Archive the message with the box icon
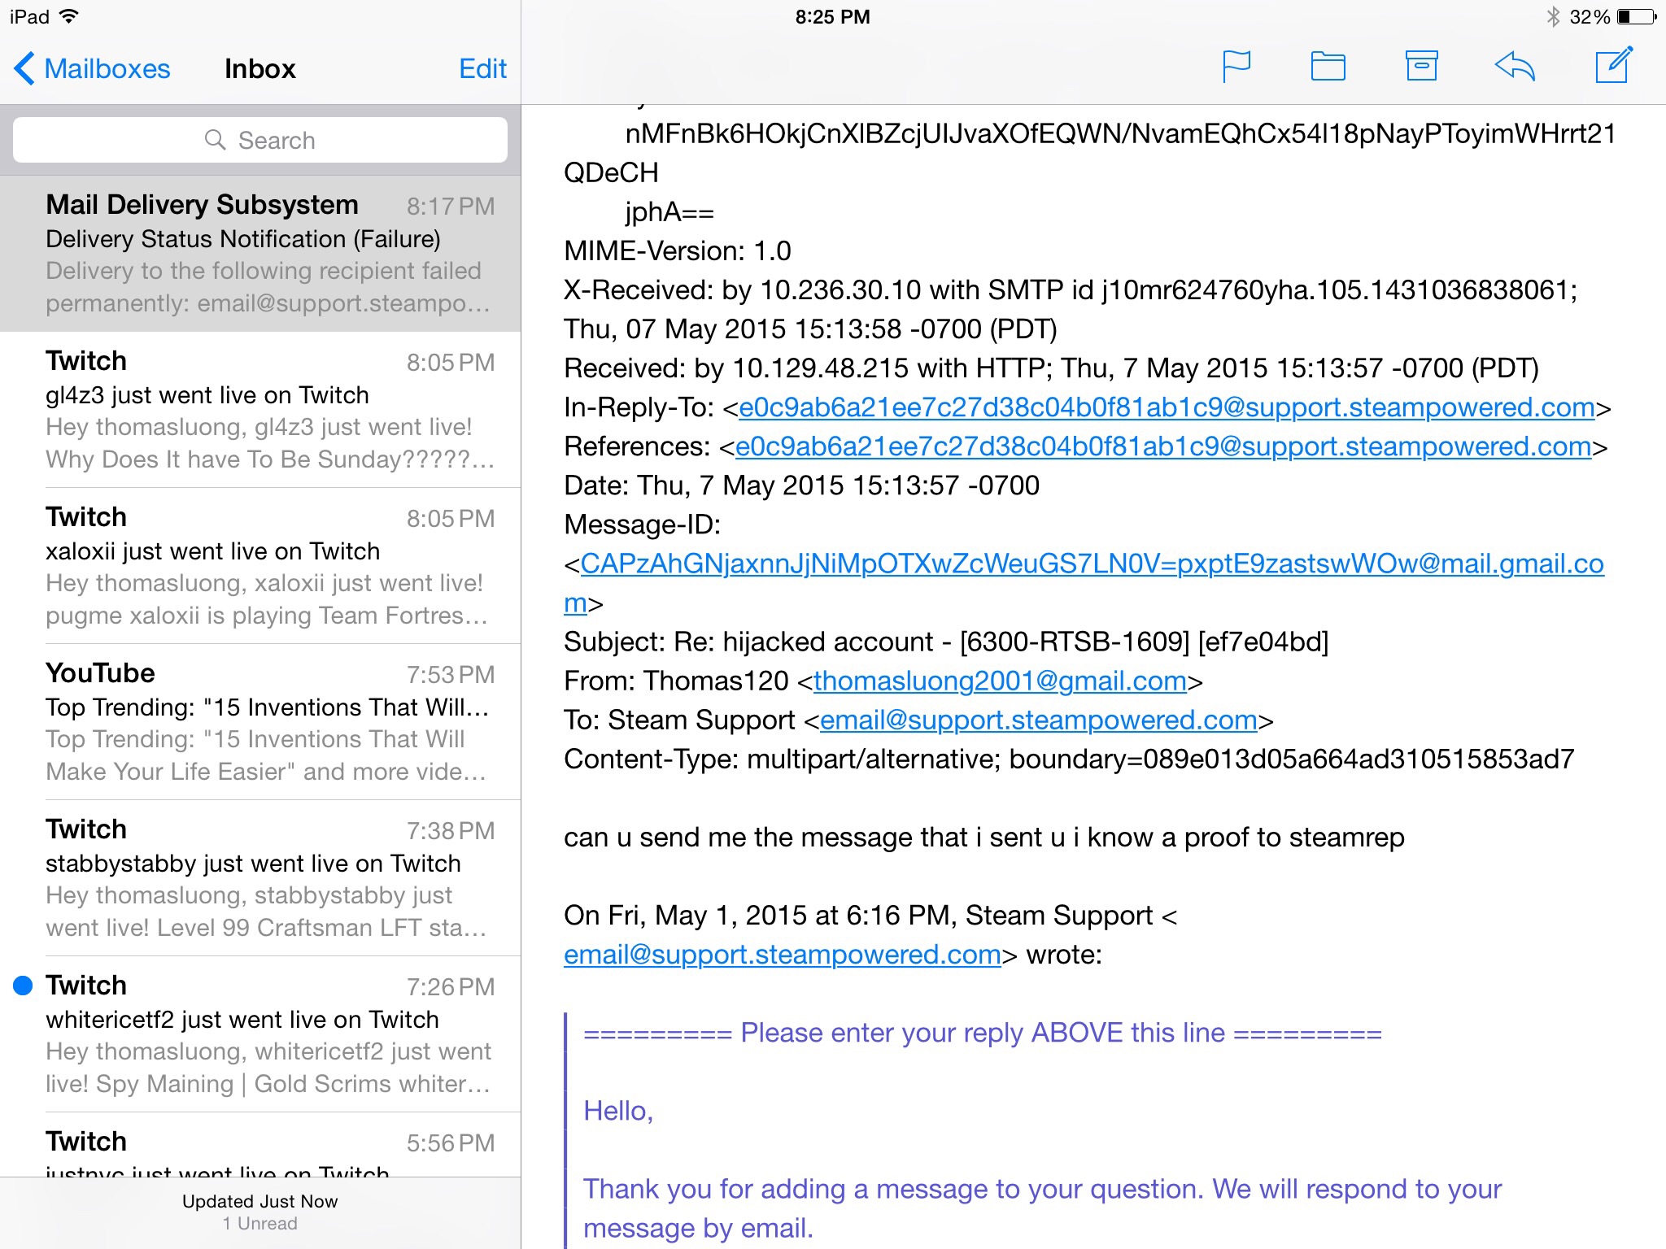 1421,67
